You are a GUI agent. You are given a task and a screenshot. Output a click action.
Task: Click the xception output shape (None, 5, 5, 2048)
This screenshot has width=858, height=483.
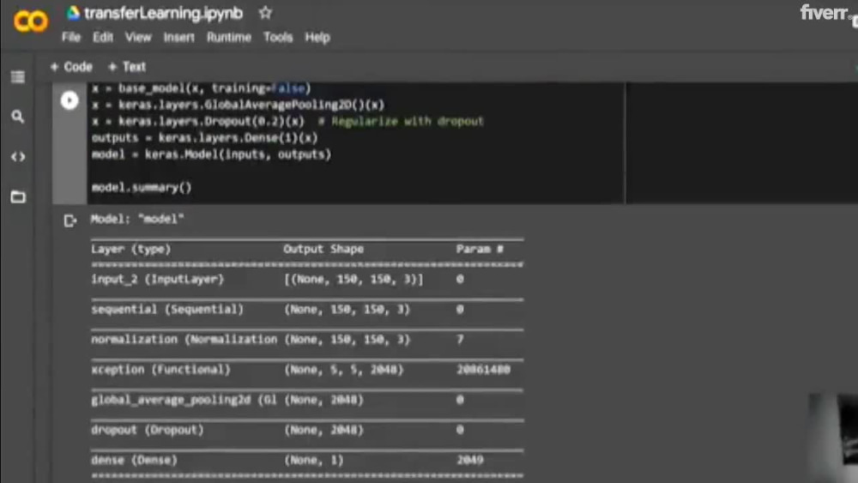[x=344, y=370]
